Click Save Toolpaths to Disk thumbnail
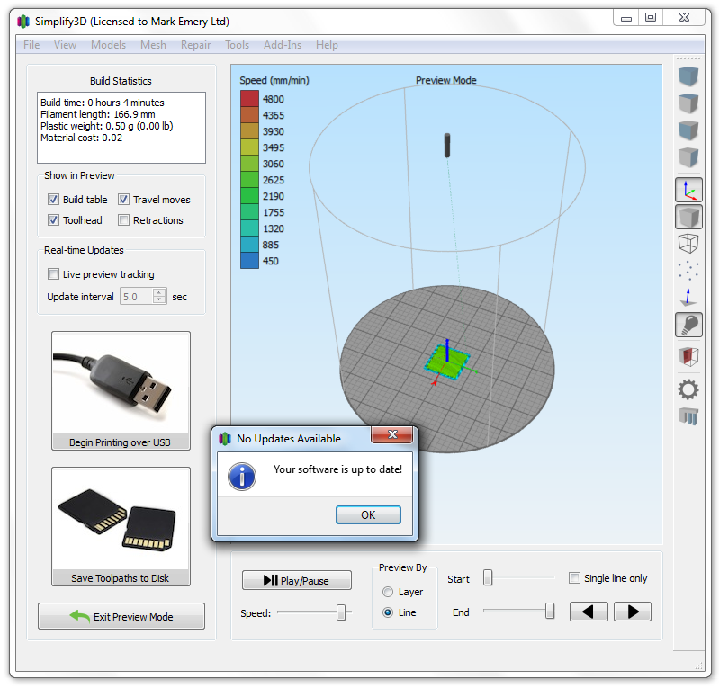The image size is (719, 688). pos(121,526)
